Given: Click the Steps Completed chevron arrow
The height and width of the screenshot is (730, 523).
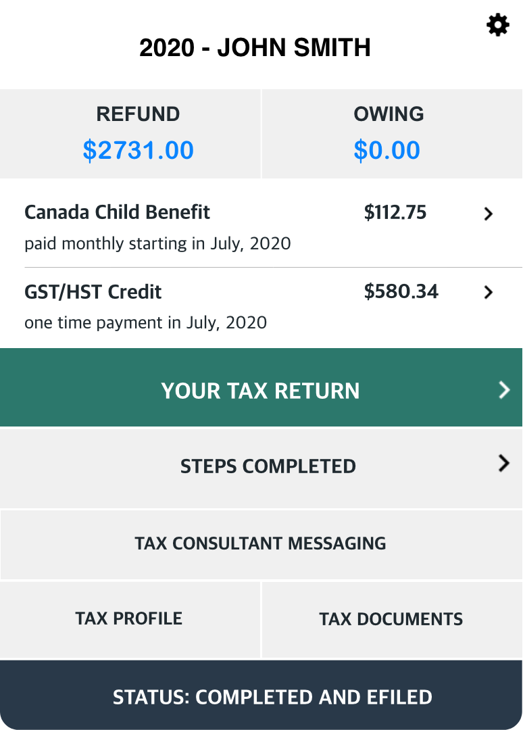Looking at the screenshot, I should [x=504, y=463].
